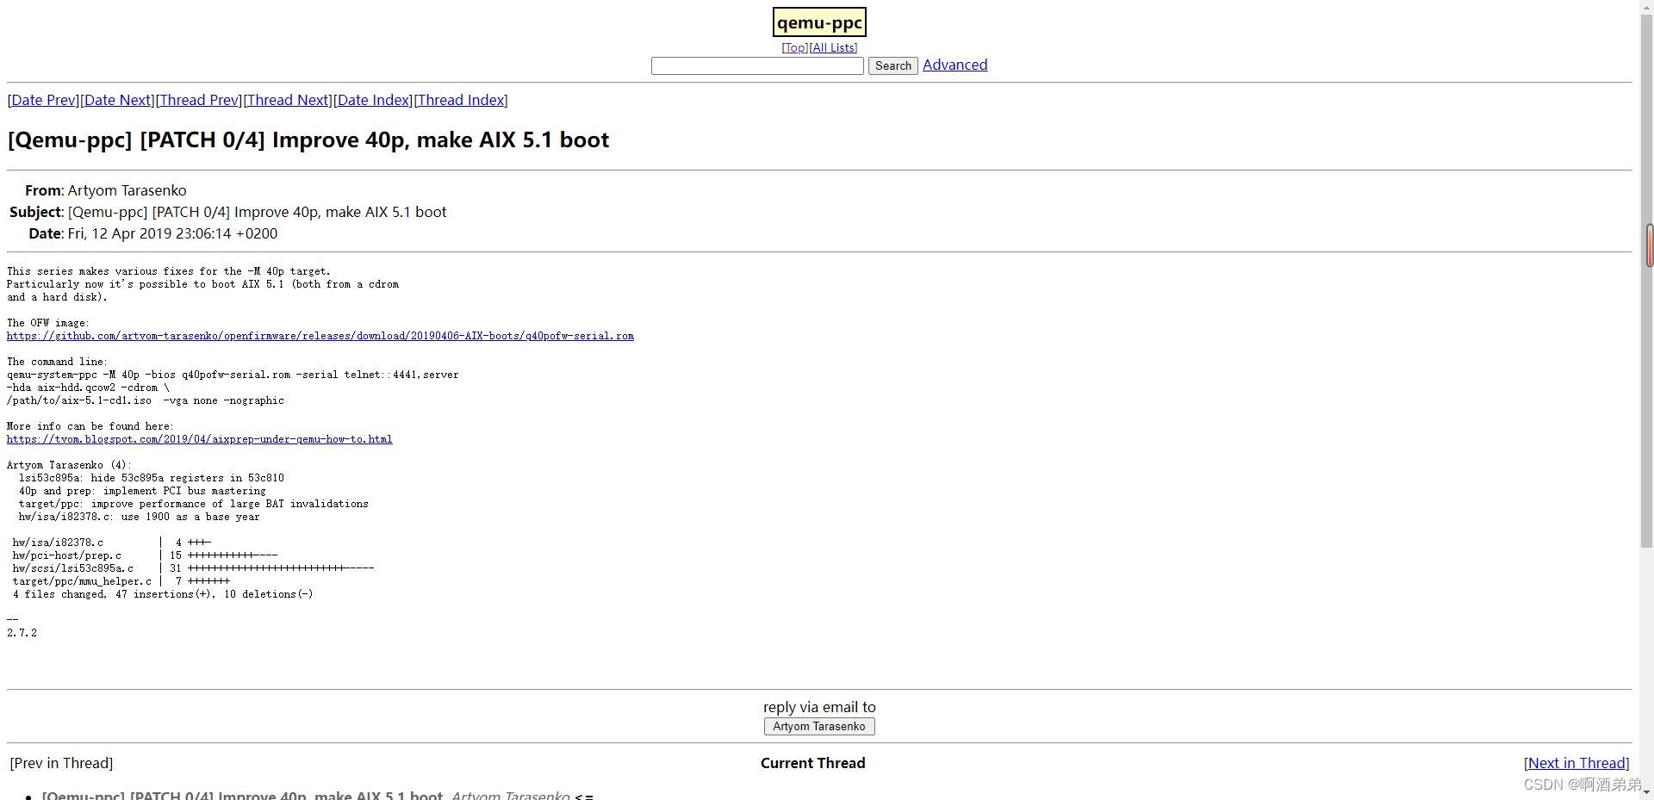Image resolution: width=1654 pixels, height=800 pixels.
Task: Go to Thread Next message
Action: coord(288,101)
